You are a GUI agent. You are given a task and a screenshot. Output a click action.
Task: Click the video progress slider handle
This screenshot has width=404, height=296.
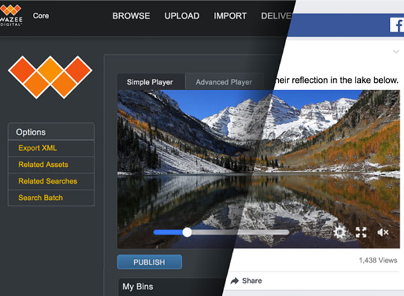click(187, 232)
